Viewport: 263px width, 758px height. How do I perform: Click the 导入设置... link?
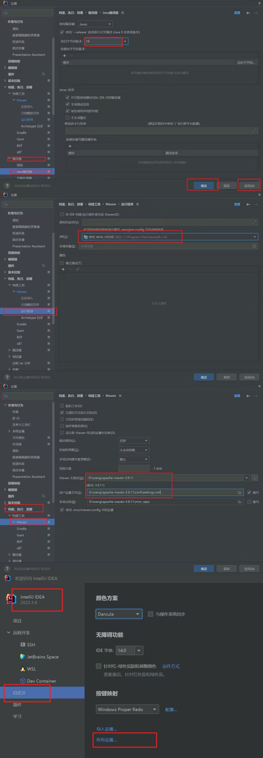pyautogui.click(x=107, y=729)
